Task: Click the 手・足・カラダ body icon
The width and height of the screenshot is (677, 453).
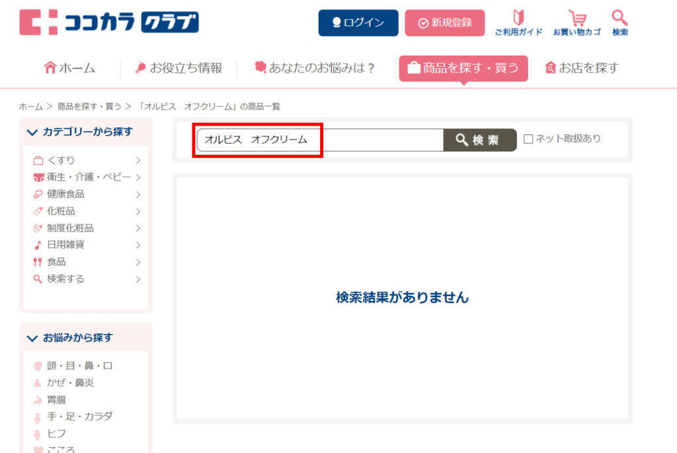Action: pos(38,417)
